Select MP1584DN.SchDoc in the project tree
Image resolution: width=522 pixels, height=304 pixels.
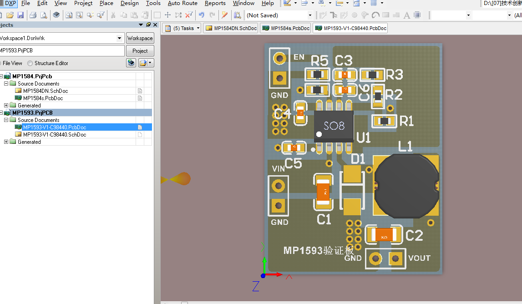(x=45, y=91)
